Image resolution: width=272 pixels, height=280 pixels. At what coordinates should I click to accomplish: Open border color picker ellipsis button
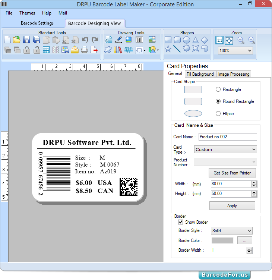pyautogui.click(x=245, y=240)
